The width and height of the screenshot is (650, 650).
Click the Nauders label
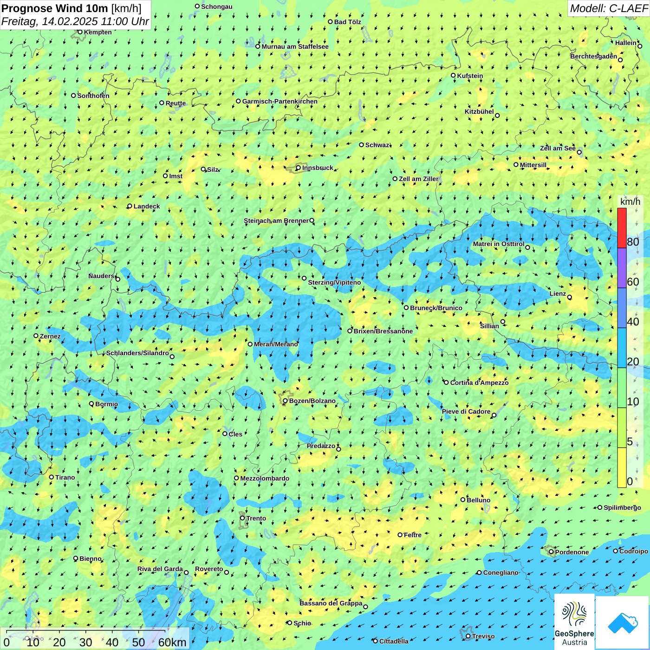point(101,276)
